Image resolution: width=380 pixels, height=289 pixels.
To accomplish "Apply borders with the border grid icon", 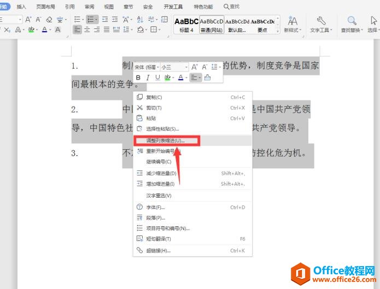I will click(x=154, y=30).
